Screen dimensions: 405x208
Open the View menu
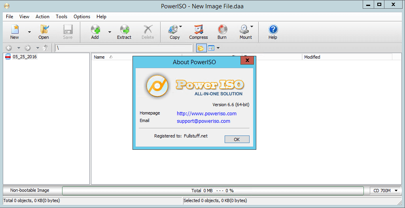click(x=24, y=17)
